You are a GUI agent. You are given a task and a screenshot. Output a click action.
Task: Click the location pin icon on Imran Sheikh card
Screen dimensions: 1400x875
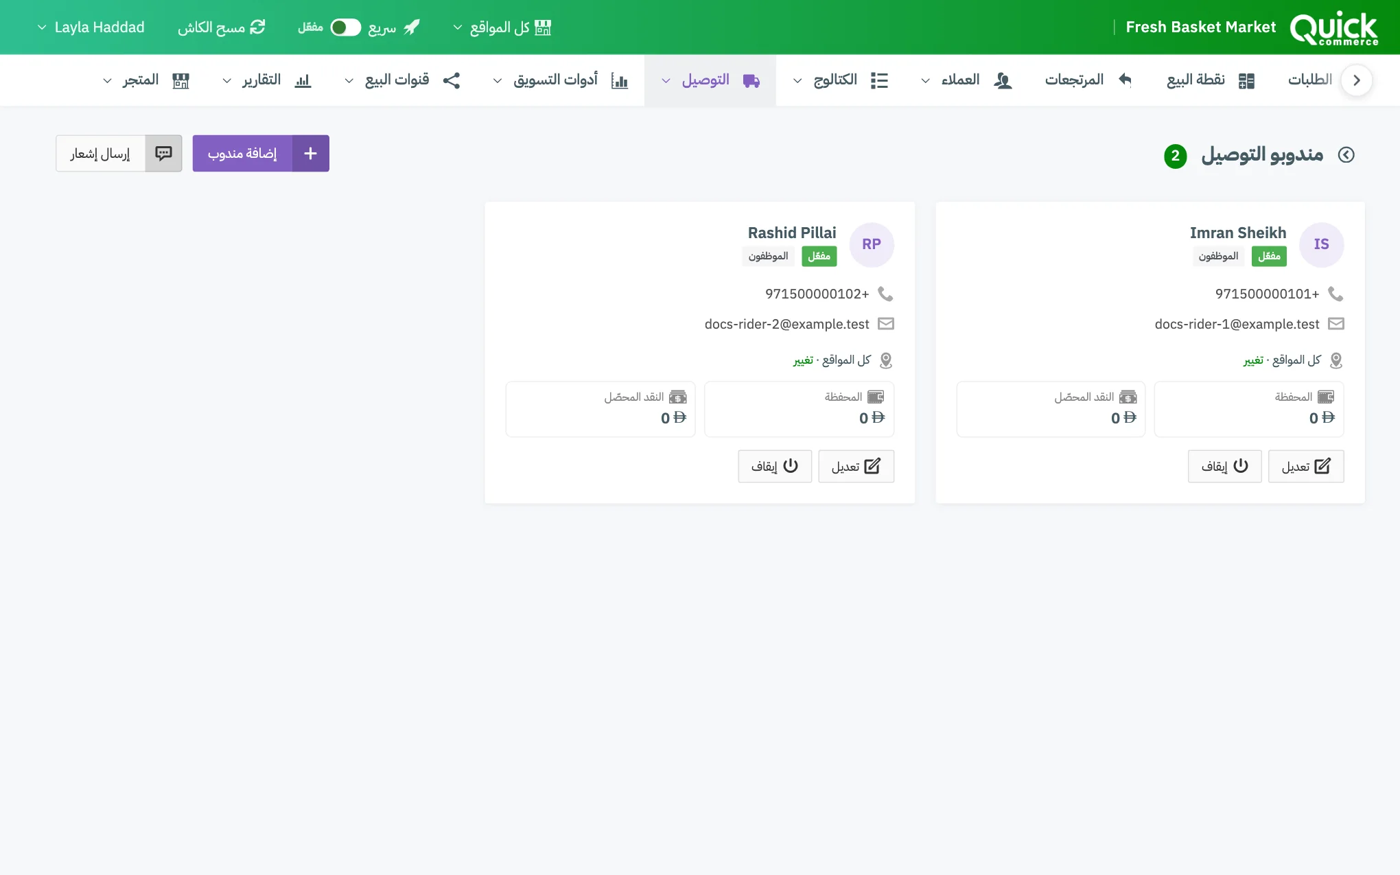(1336, 360)
